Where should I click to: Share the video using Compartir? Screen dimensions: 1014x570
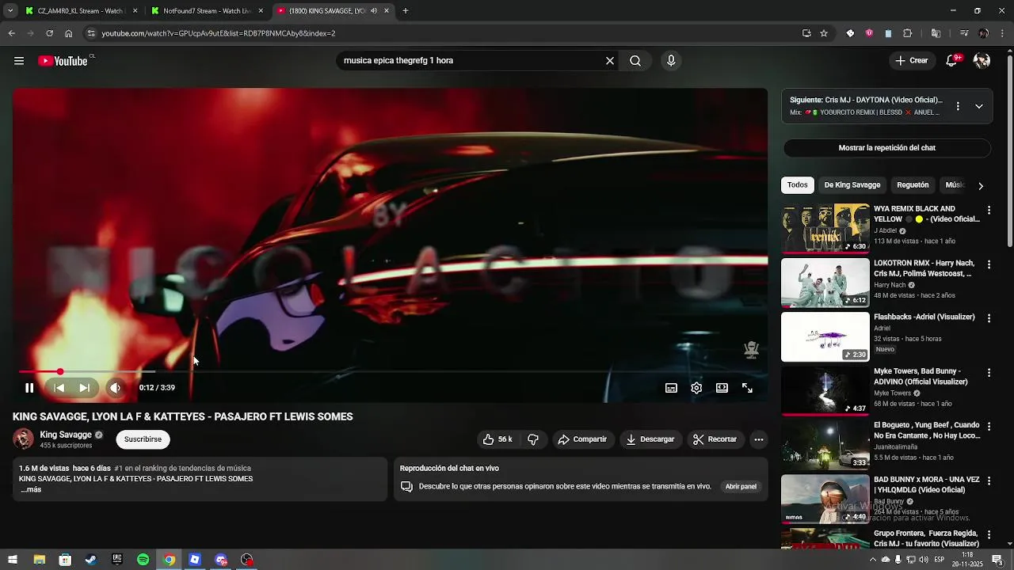[x=582, y=439]
